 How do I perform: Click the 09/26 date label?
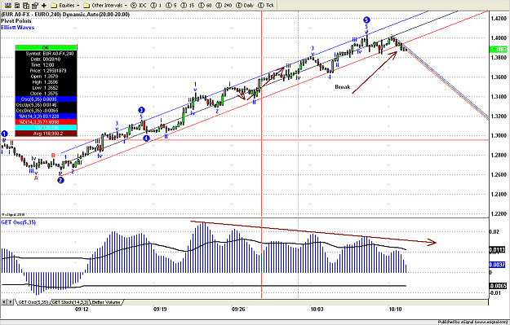click(238, 310)
